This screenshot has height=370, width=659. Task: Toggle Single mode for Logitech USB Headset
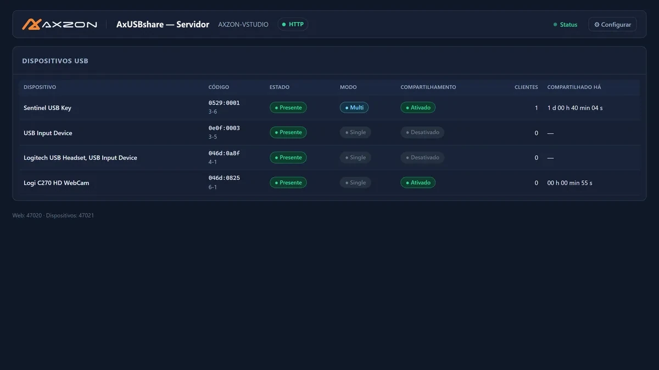pyautogui.click(x=355, y=157)
